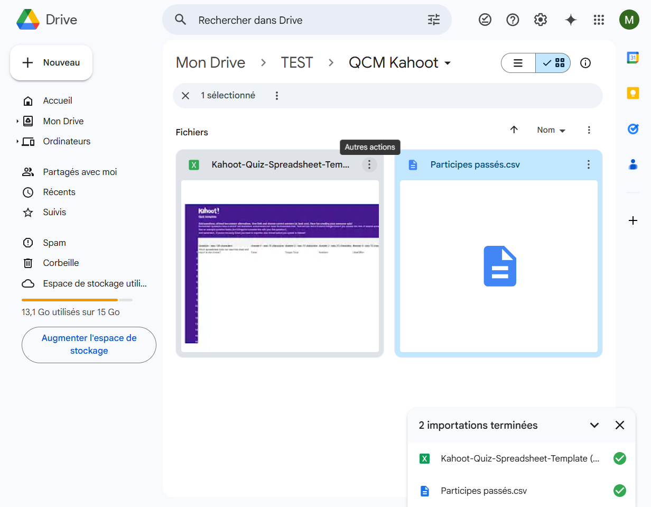Click the Nouveau button
The image size is (651, 507).
[x=51, y=62]
